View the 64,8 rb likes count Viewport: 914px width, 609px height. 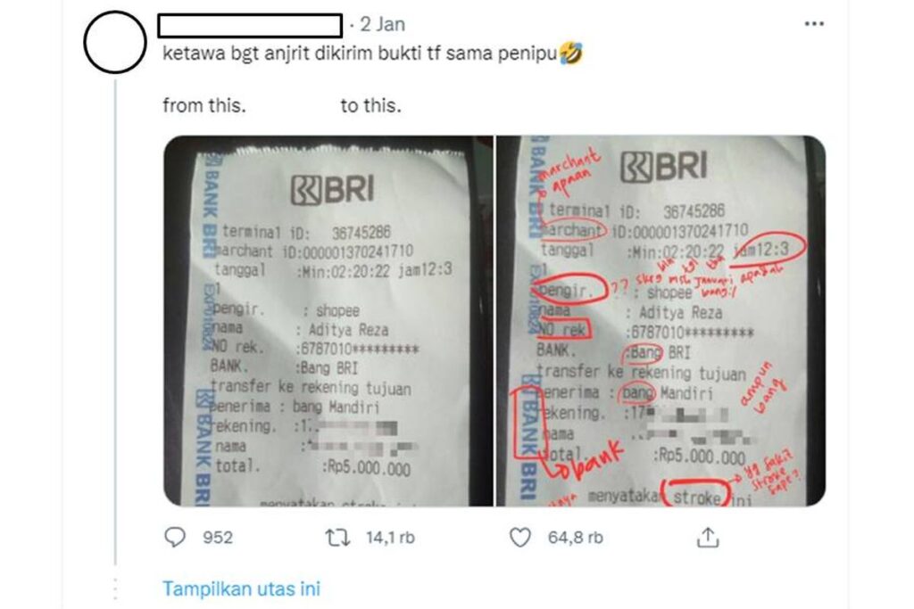tap(576, 538)
